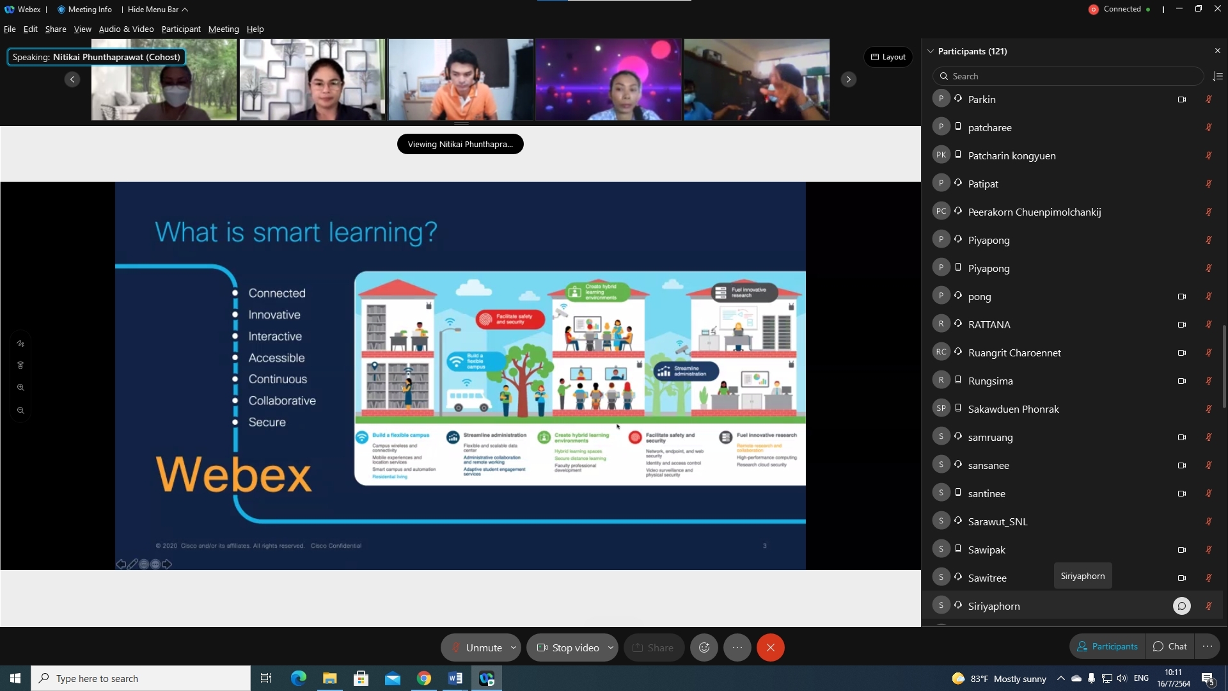Open more options ellipsis in meeting controls

point(737,647)
